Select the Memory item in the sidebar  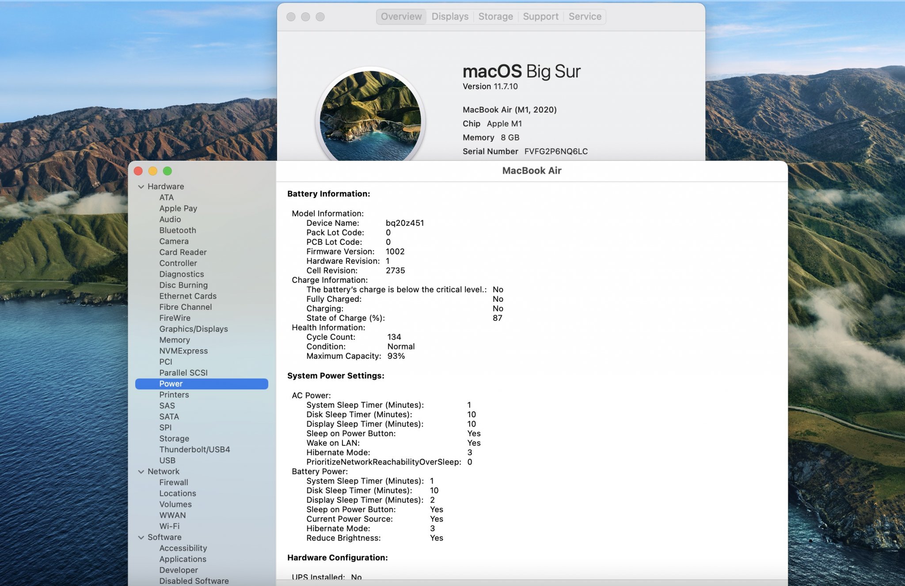175,340
